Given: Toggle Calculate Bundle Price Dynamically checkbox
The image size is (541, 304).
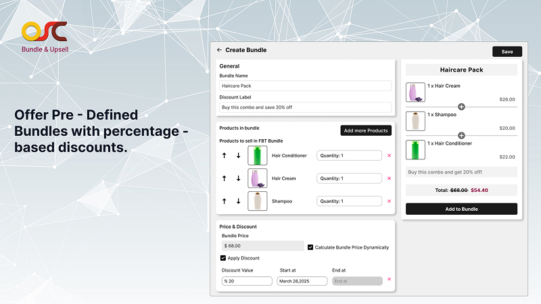Looking at the screenshot, I should [310, 247].
